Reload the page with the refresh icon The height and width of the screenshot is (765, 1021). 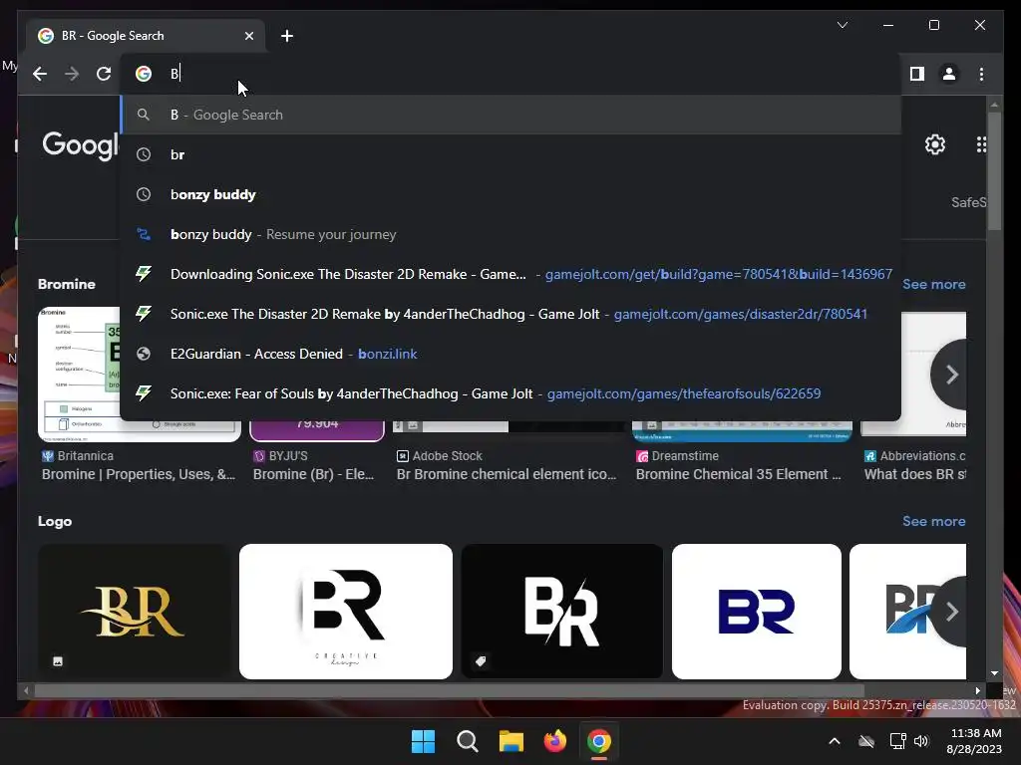104,74
